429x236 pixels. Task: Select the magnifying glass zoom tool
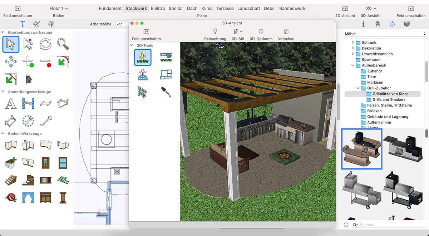63,44
